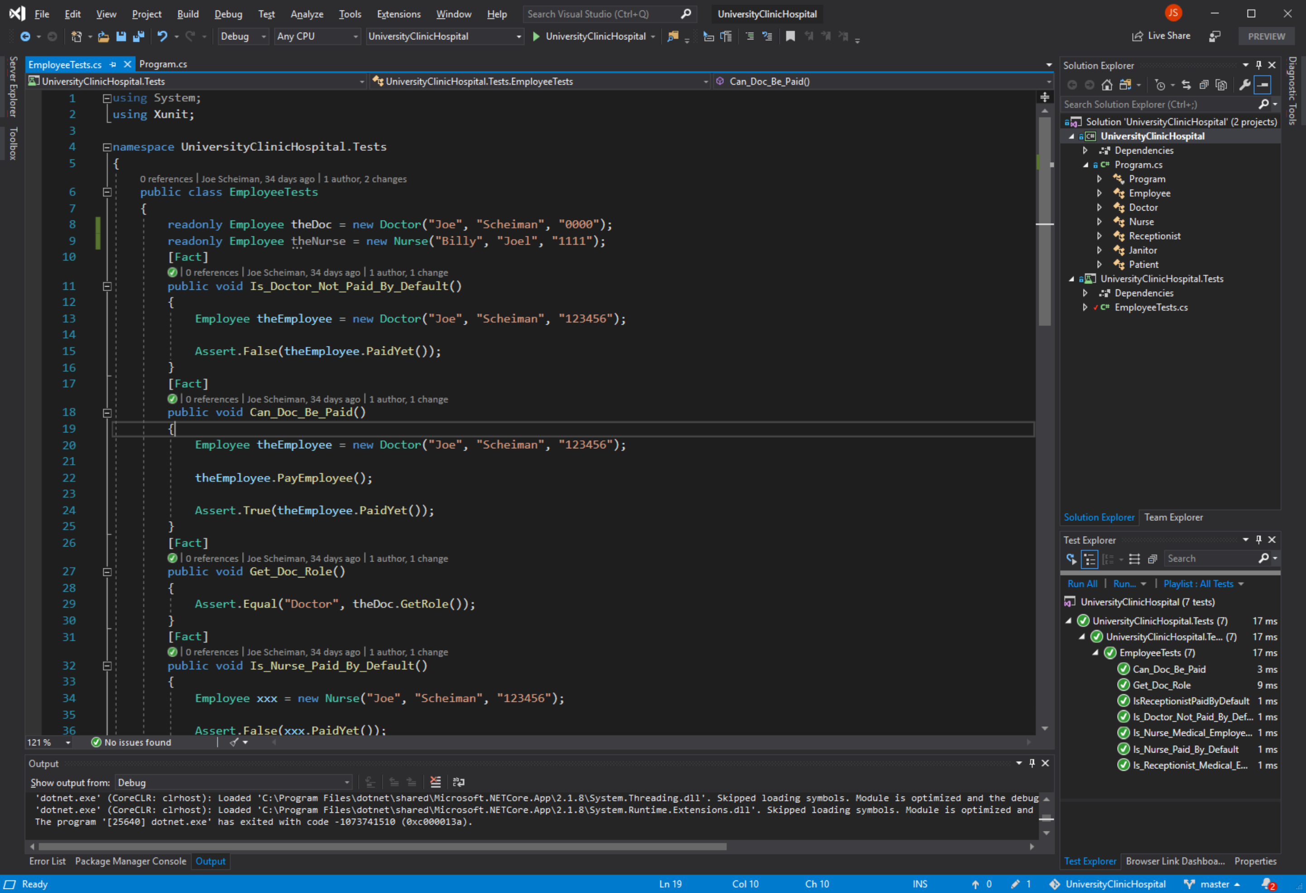Switch to the Error List tab
The height and width of the screenshot is (893, 1306).
pos(47,861)
